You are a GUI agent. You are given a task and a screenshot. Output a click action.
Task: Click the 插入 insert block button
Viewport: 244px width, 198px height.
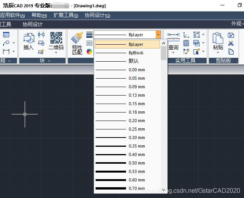tap(29, 41)
